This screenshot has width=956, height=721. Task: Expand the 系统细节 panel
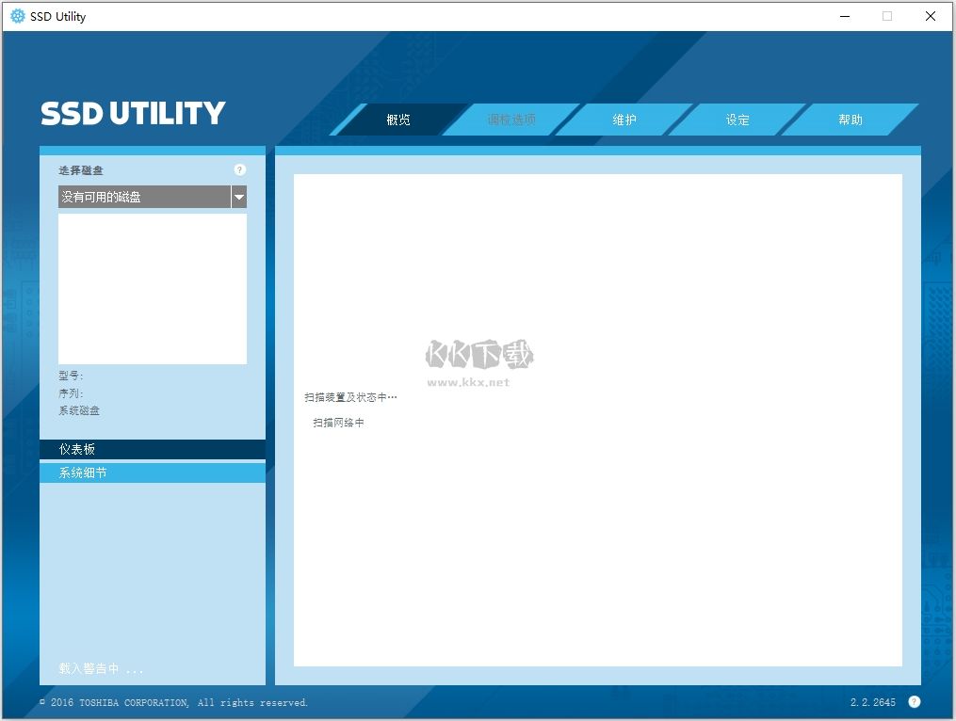[152, 472]
